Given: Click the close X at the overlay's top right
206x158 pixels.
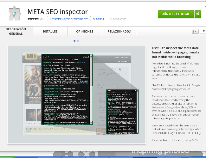Looking at the screenshot, I should [205, 6].
